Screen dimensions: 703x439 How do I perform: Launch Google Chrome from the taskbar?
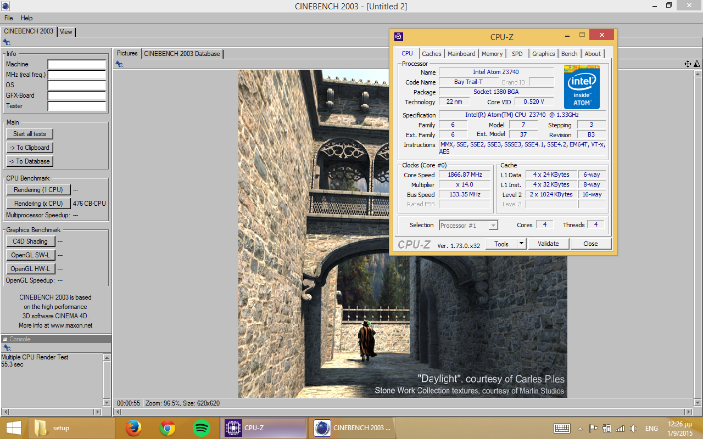168,428
